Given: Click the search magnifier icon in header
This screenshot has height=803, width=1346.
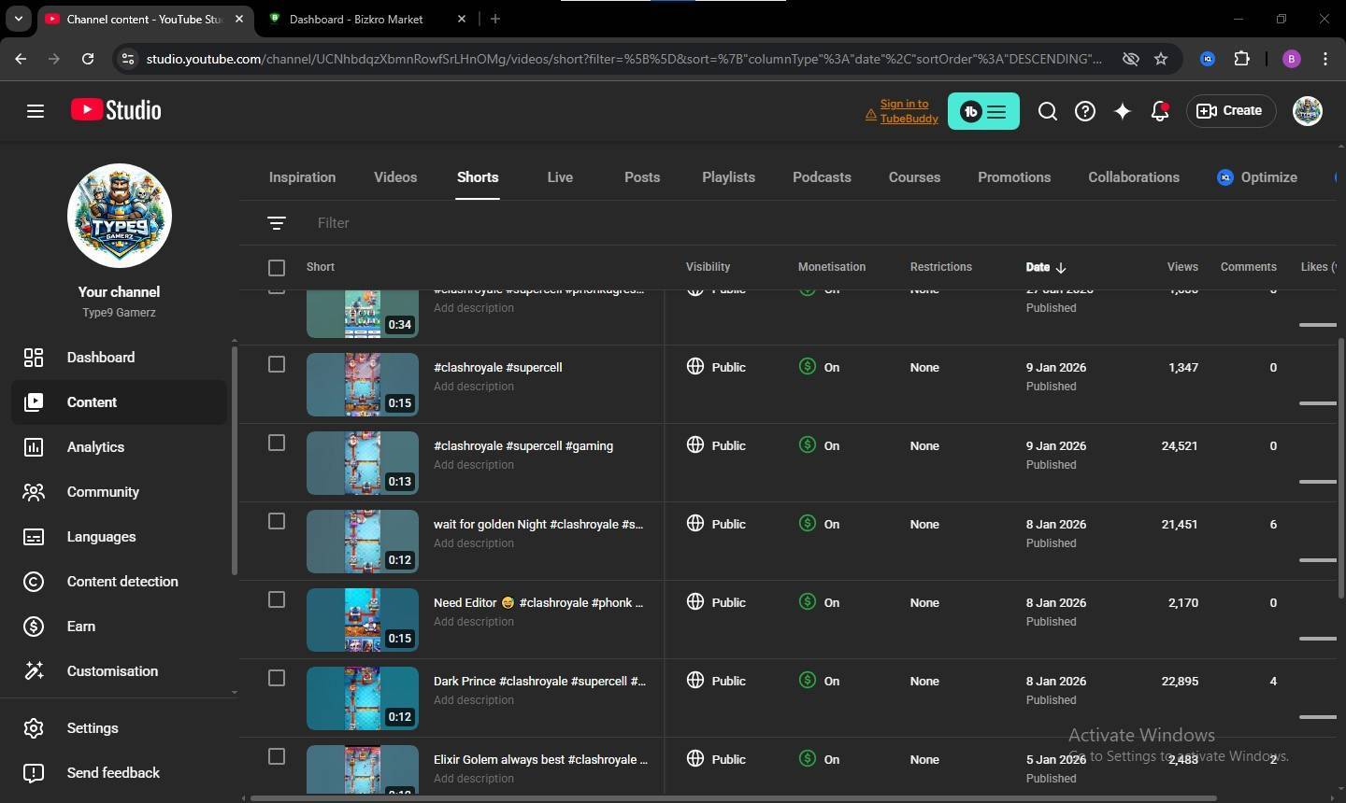Looking at the screenshot, I should pos(1047,111).
